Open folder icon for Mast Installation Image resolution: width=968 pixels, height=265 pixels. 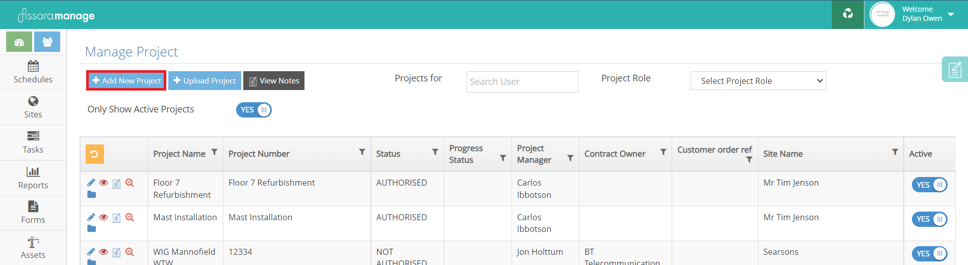point(91,229)
